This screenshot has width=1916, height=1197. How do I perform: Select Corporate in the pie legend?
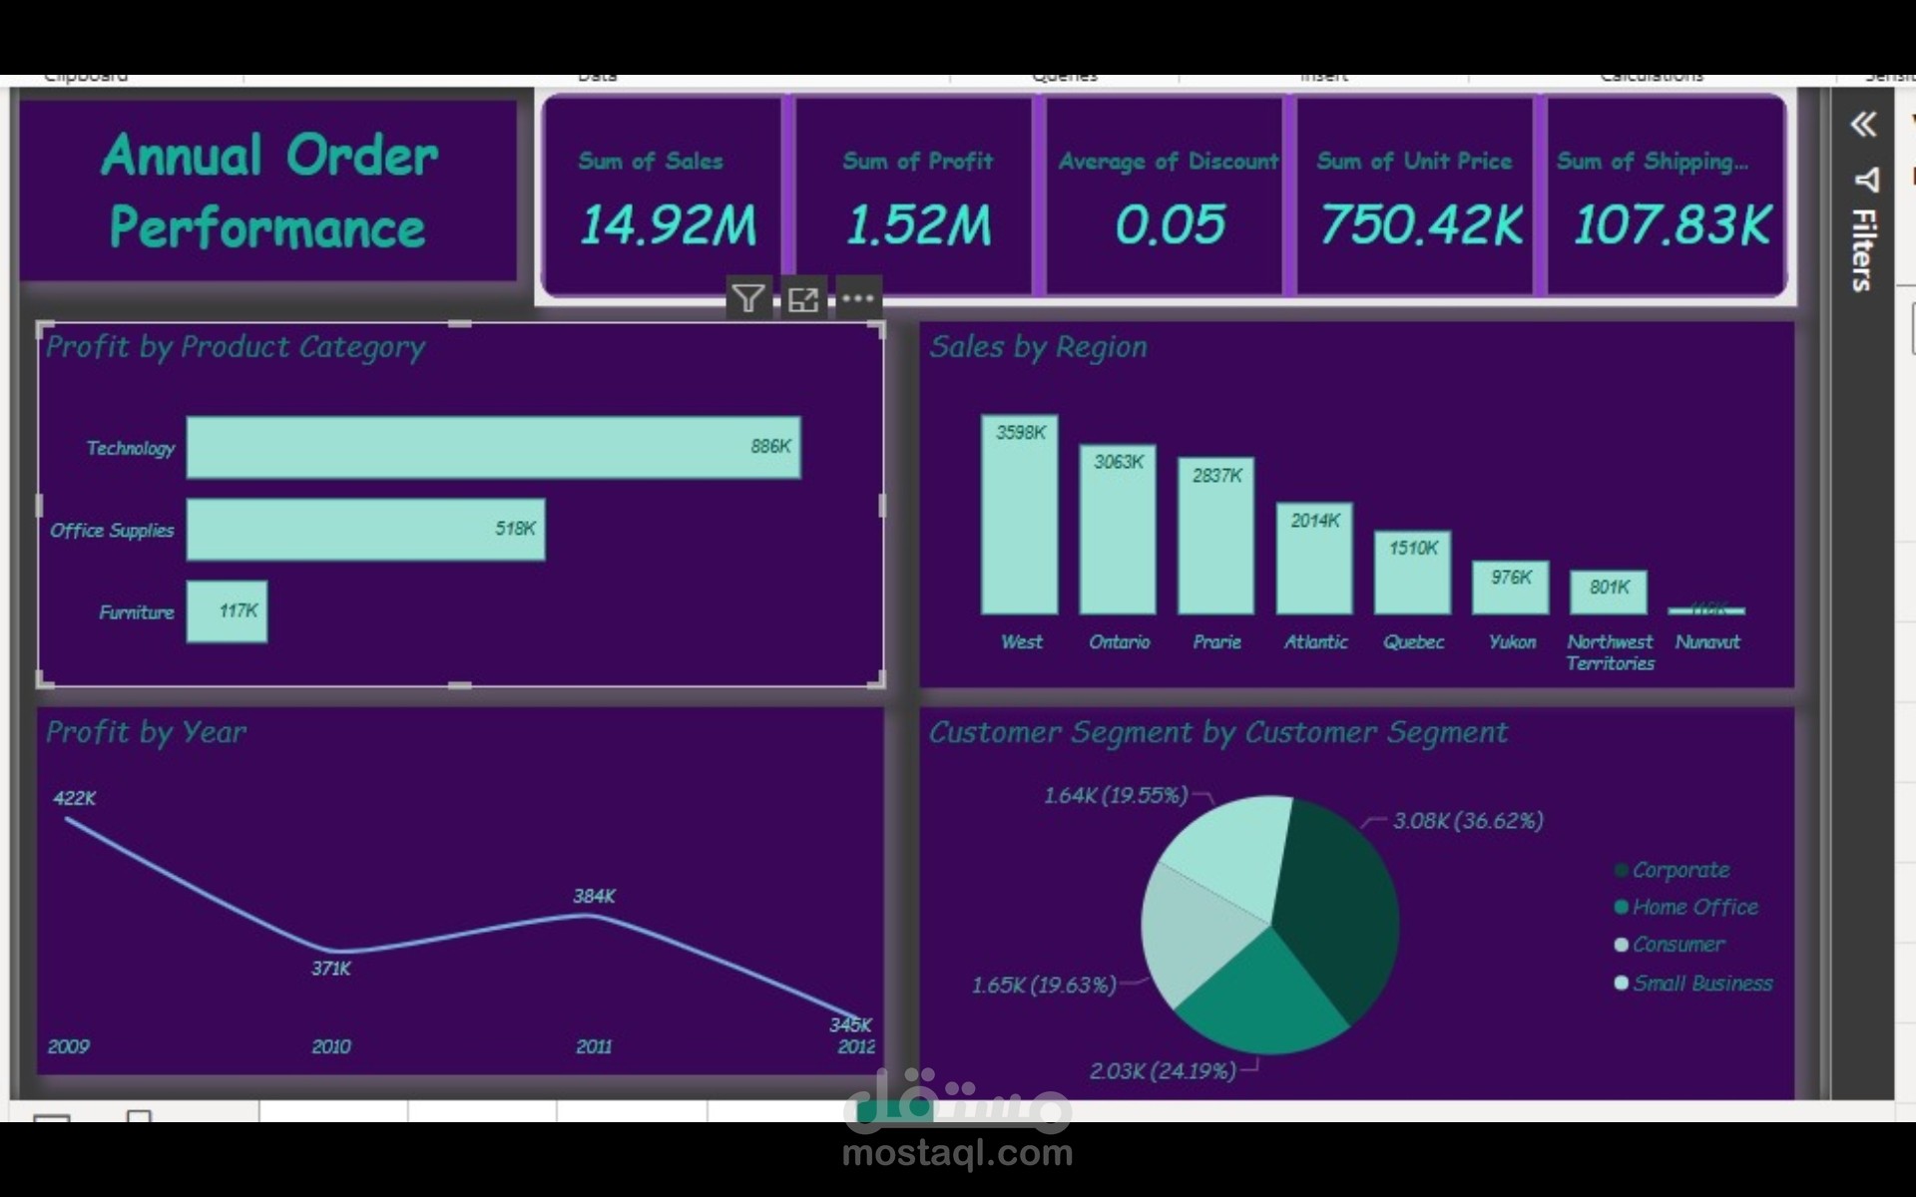[1680, 870]
